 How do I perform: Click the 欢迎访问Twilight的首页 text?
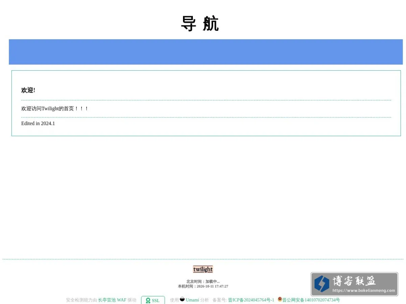pyautogui.click(x=54, y=108)
